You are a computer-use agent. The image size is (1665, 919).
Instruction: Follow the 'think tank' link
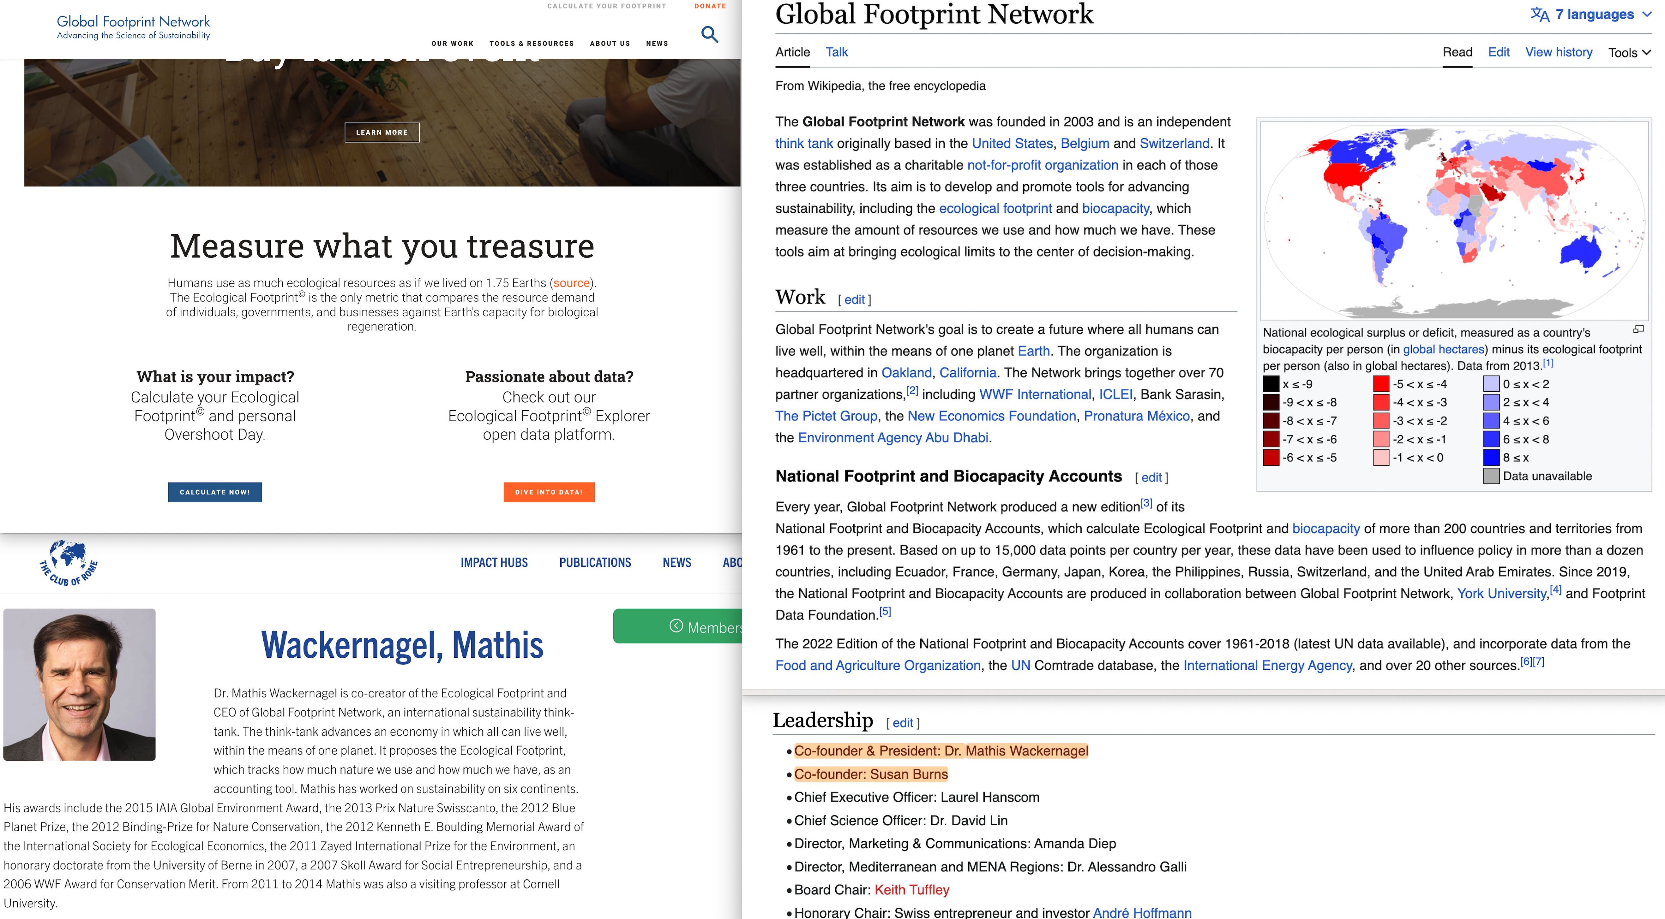pos(804,143)
